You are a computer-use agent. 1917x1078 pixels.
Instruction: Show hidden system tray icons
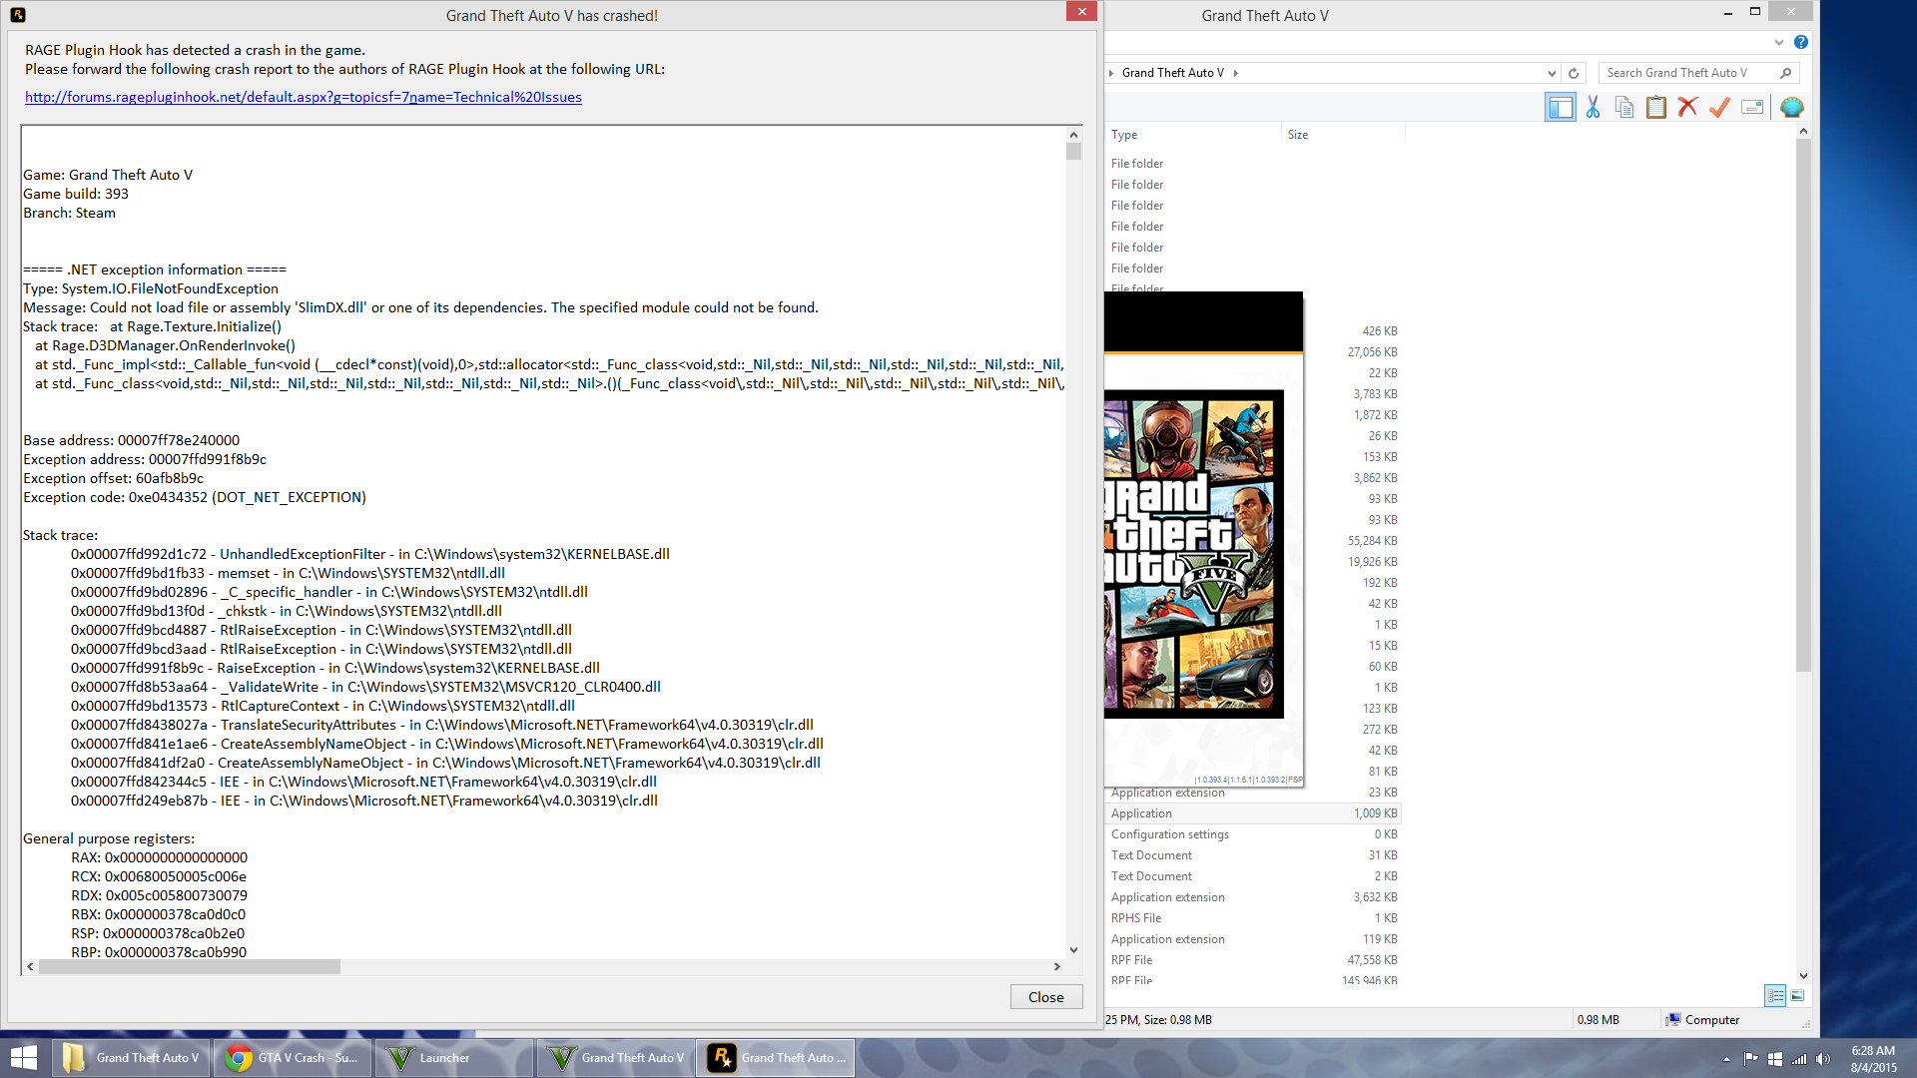1726,1059
